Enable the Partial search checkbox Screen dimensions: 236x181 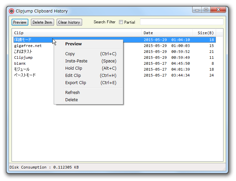pos(121,22)
